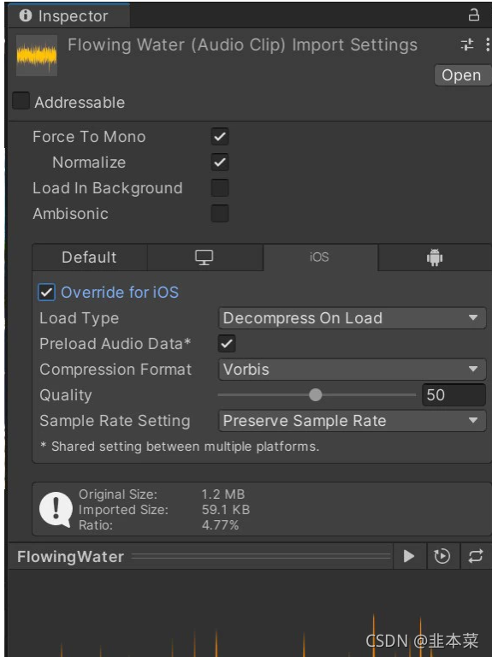Click the warning exclamation icon
The width and height of the screenshot is (492, 657).
point(56,509)
